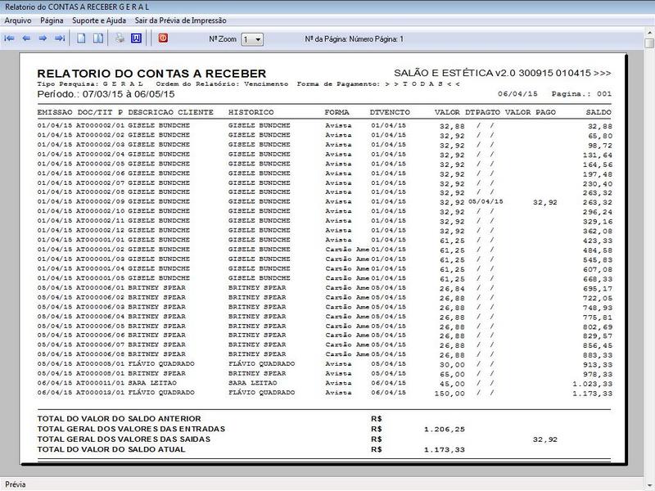Viewport: 655px width, 491px height.
Task: Jump to the last page arrow
Action: coord(60,38)
